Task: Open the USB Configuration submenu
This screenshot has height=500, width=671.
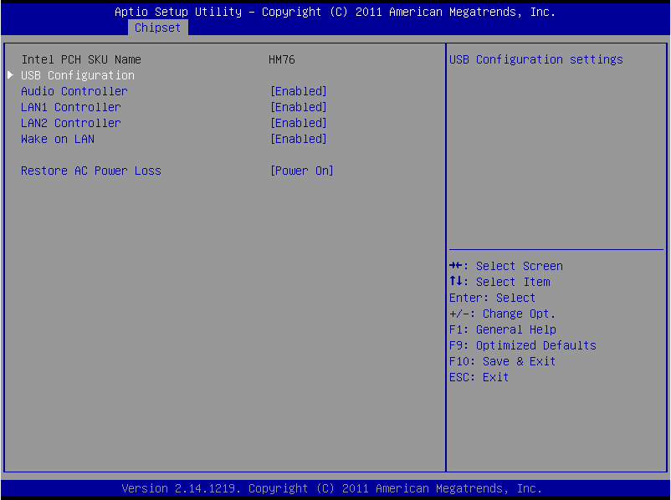Action: point(77,75)
